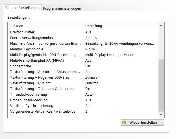Click the Wiederherstellen button

point(142,123)
